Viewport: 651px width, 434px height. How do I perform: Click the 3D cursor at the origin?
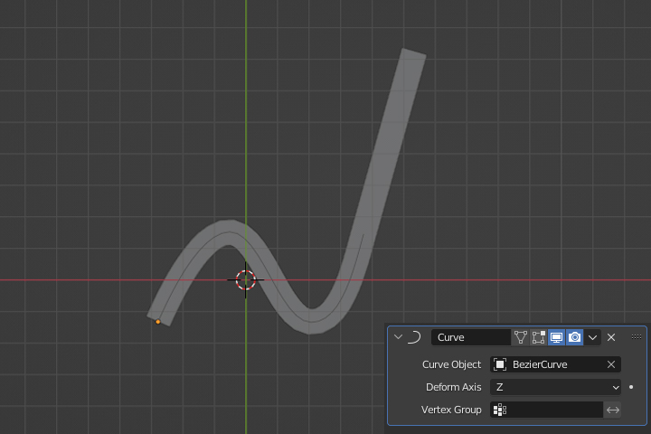[x=245, y=280]
